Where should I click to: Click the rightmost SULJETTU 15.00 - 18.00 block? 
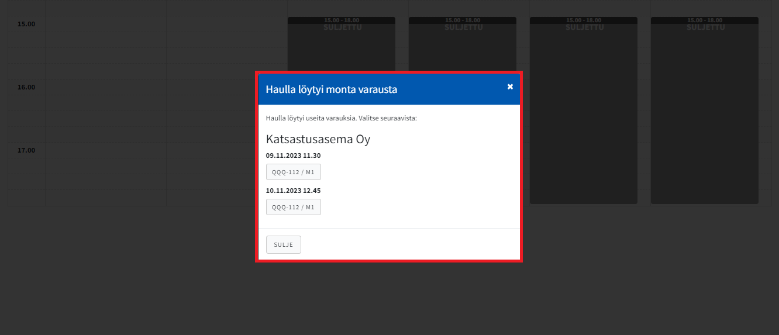[705, 110]
